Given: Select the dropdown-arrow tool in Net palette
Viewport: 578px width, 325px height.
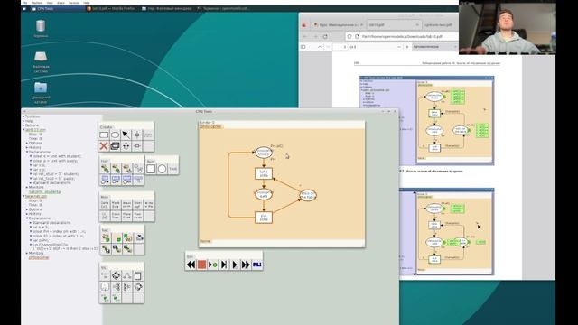Looking at the screenshot, I should pyautogui.click(x=139, y=237).
